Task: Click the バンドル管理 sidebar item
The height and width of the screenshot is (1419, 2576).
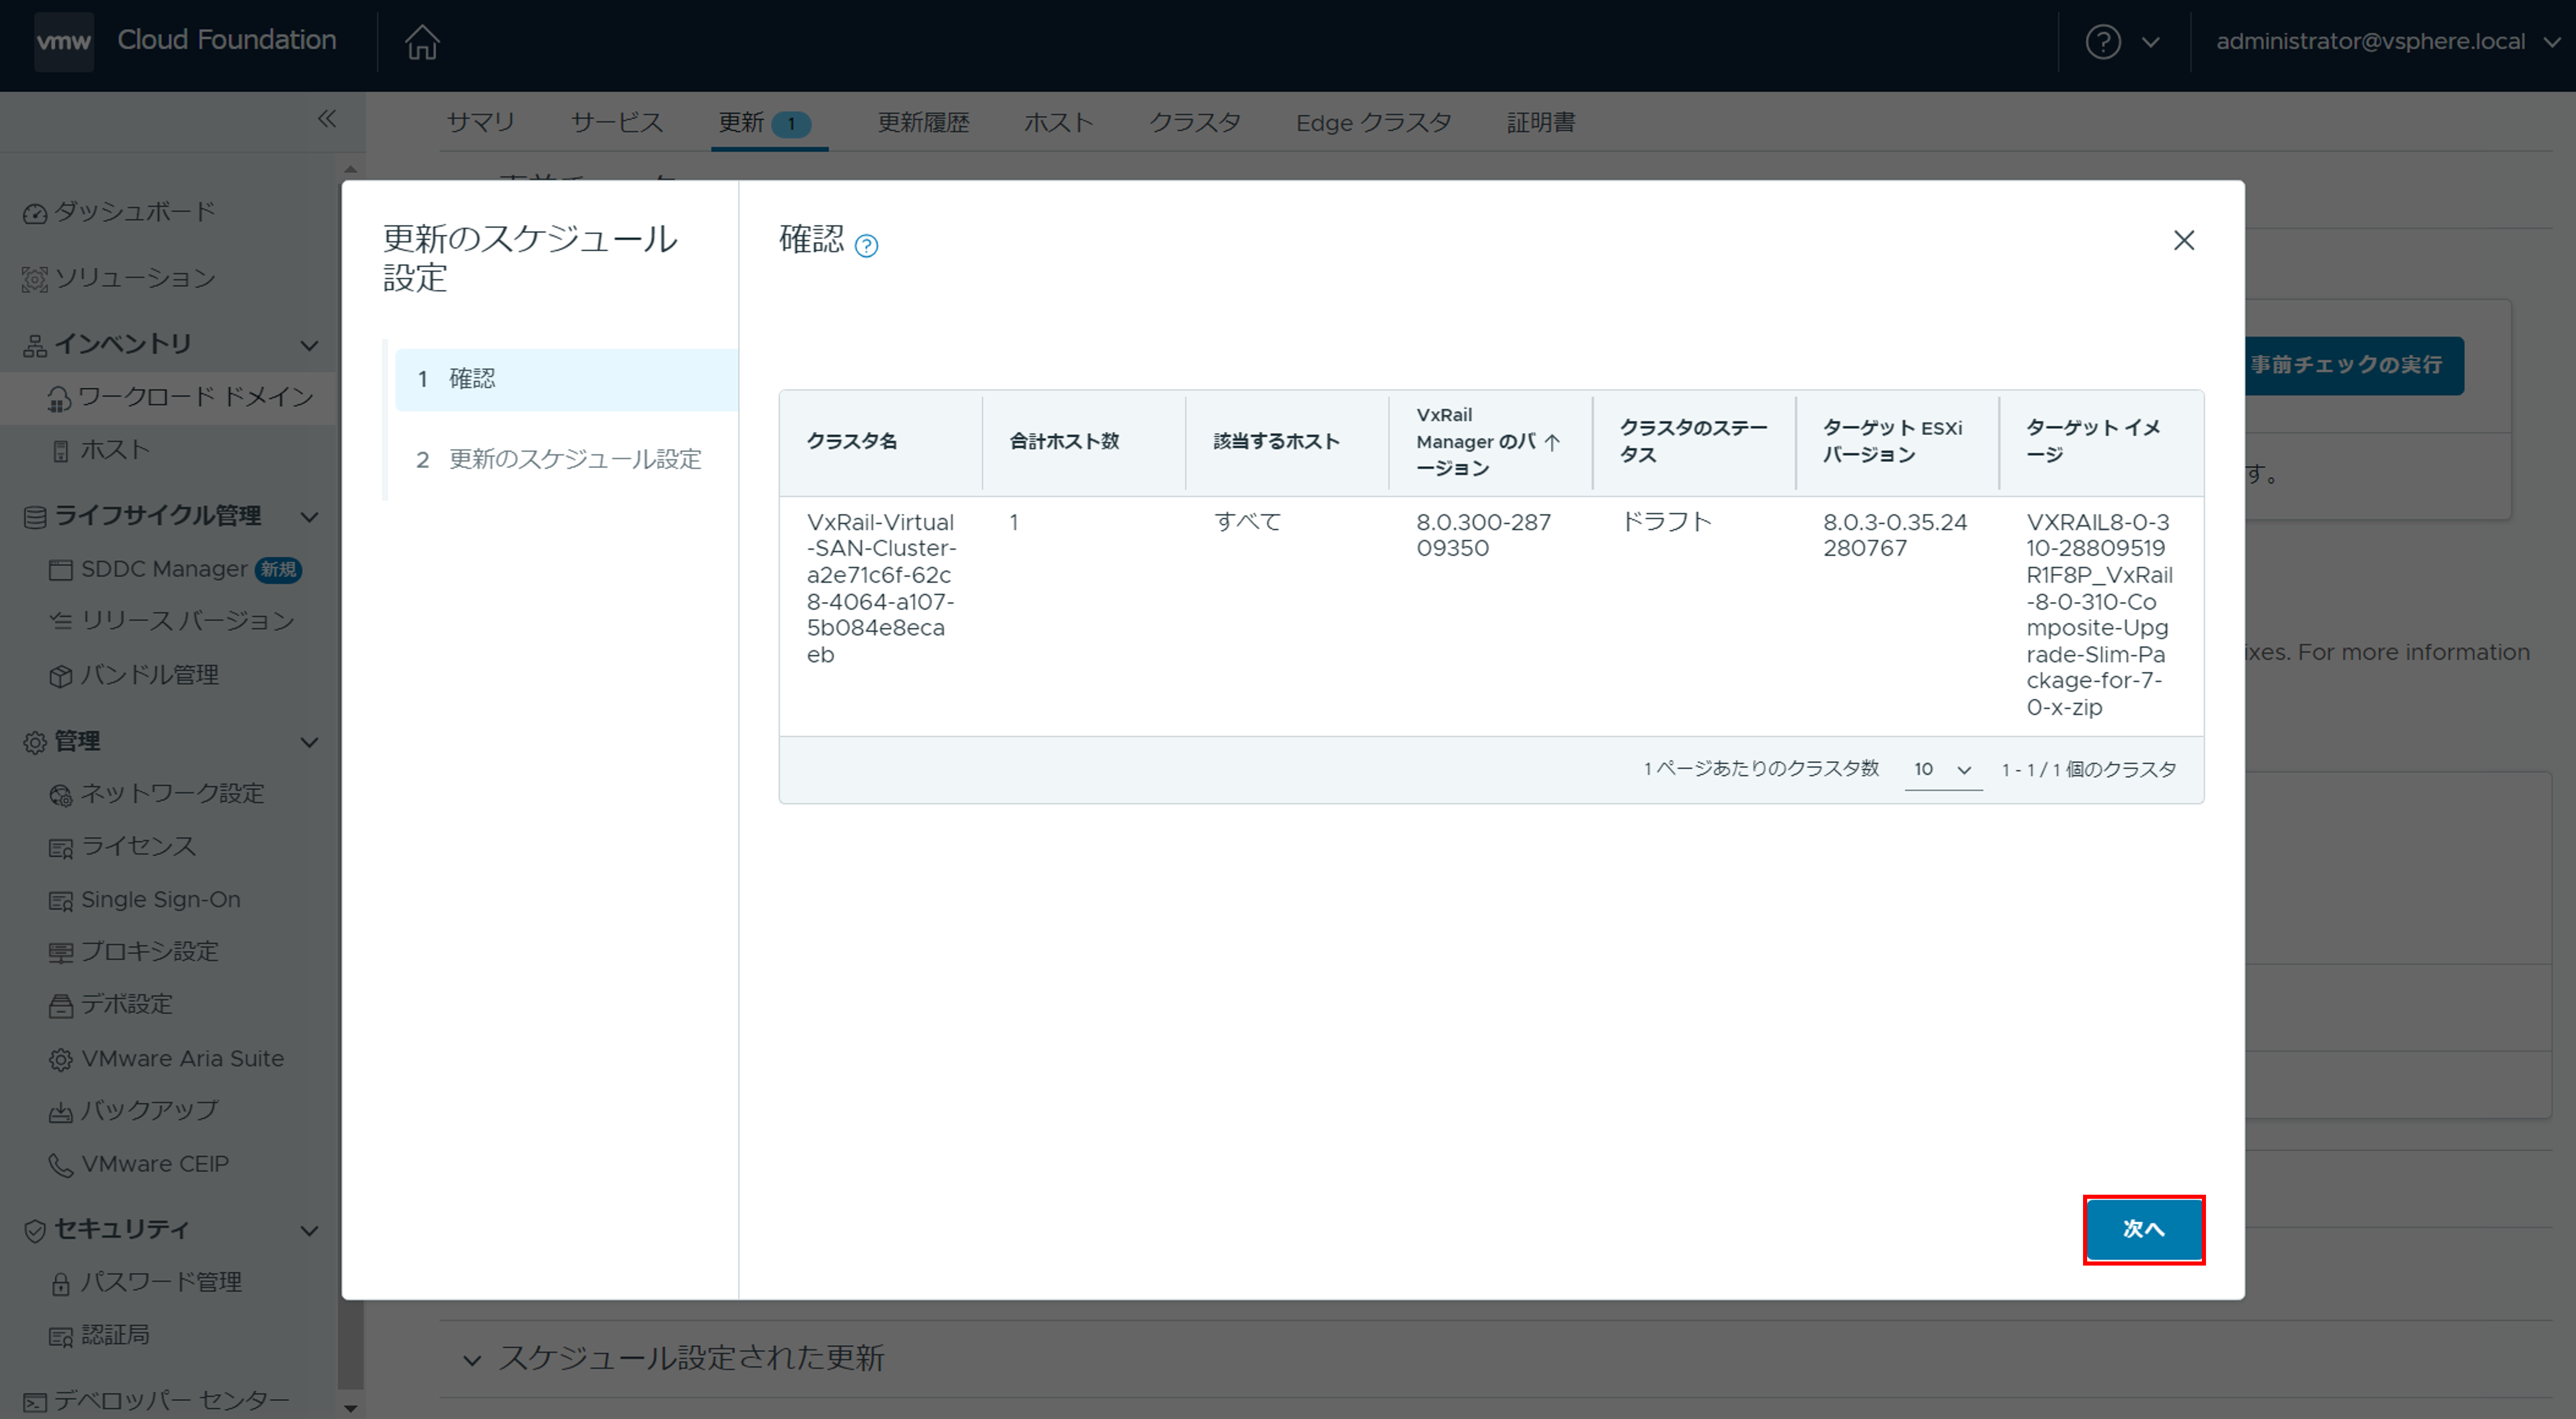Action: coord(149,675)
